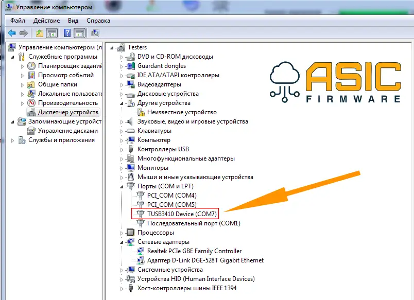
Task: Collapse the Порты (COM и LPT) node
Action: 122,187
